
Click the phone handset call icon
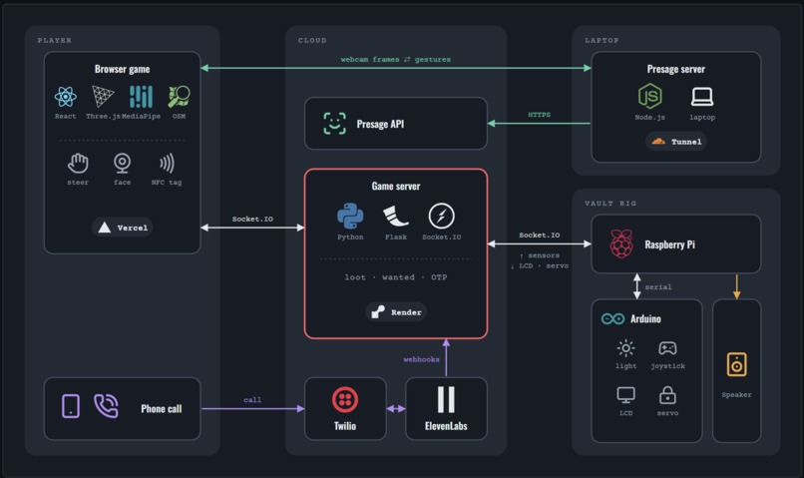click(106, 406)
